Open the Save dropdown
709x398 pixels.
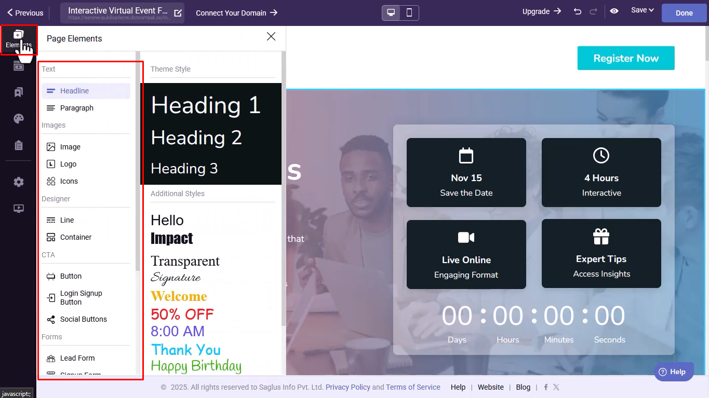pos(643,10)
